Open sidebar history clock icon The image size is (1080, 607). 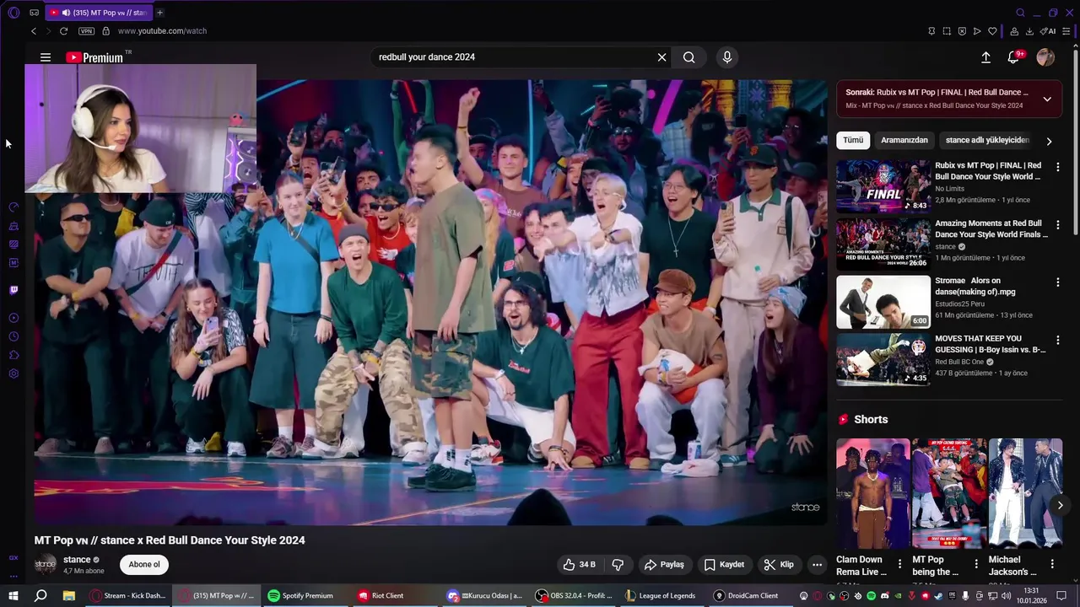click(13, 336)
